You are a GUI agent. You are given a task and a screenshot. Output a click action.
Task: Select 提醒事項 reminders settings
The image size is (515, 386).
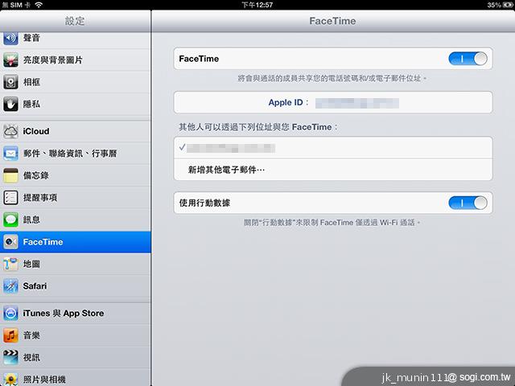[x=76, y=198]
